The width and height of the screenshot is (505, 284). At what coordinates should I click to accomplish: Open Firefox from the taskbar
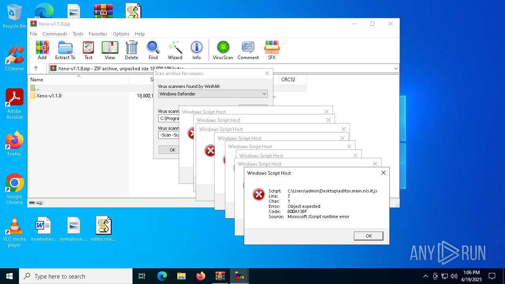click(200, 276)
